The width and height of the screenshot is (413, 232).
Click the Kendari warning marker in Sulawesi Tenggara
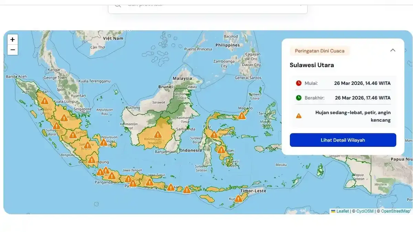(221, 150)
